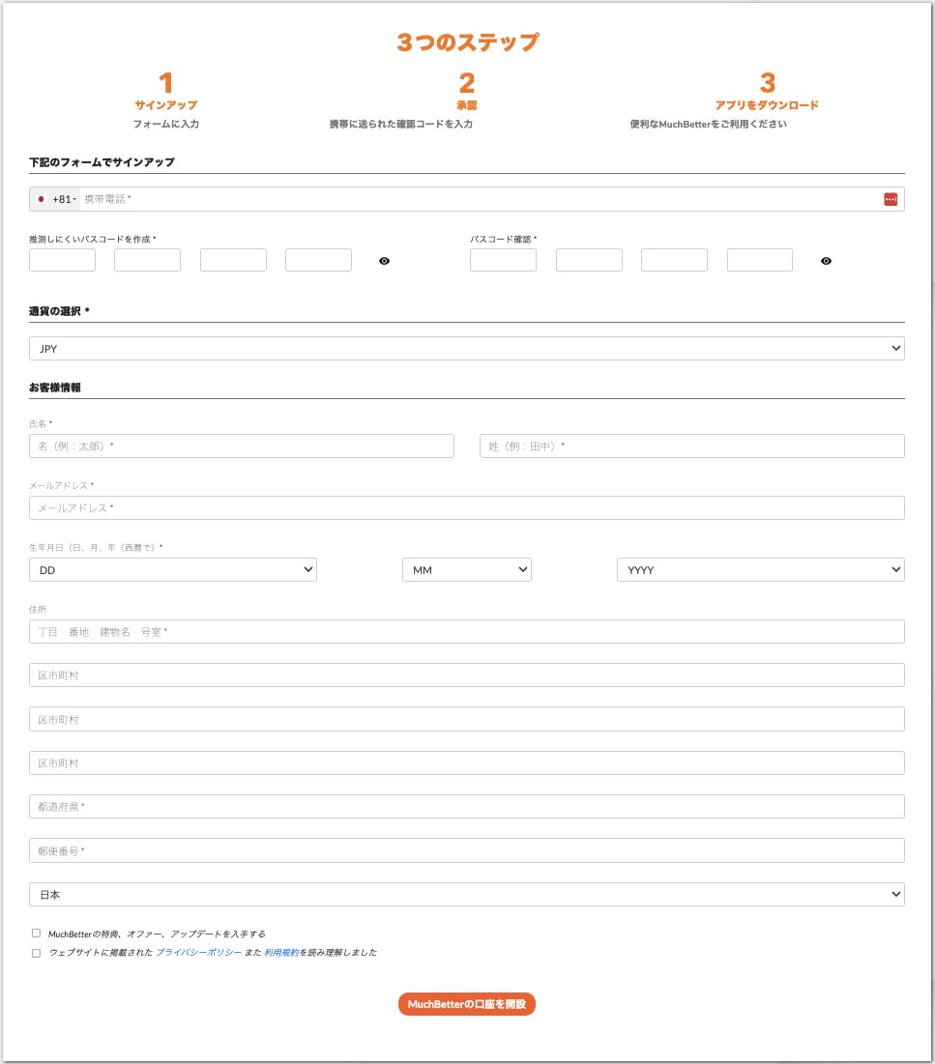Click the MuchBetterの口座を開設 button
935x1064 pixels.
click(466, 1004)
